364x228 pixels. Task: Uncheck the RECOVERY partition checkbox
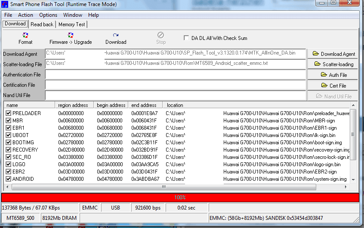tap(8, 150)
